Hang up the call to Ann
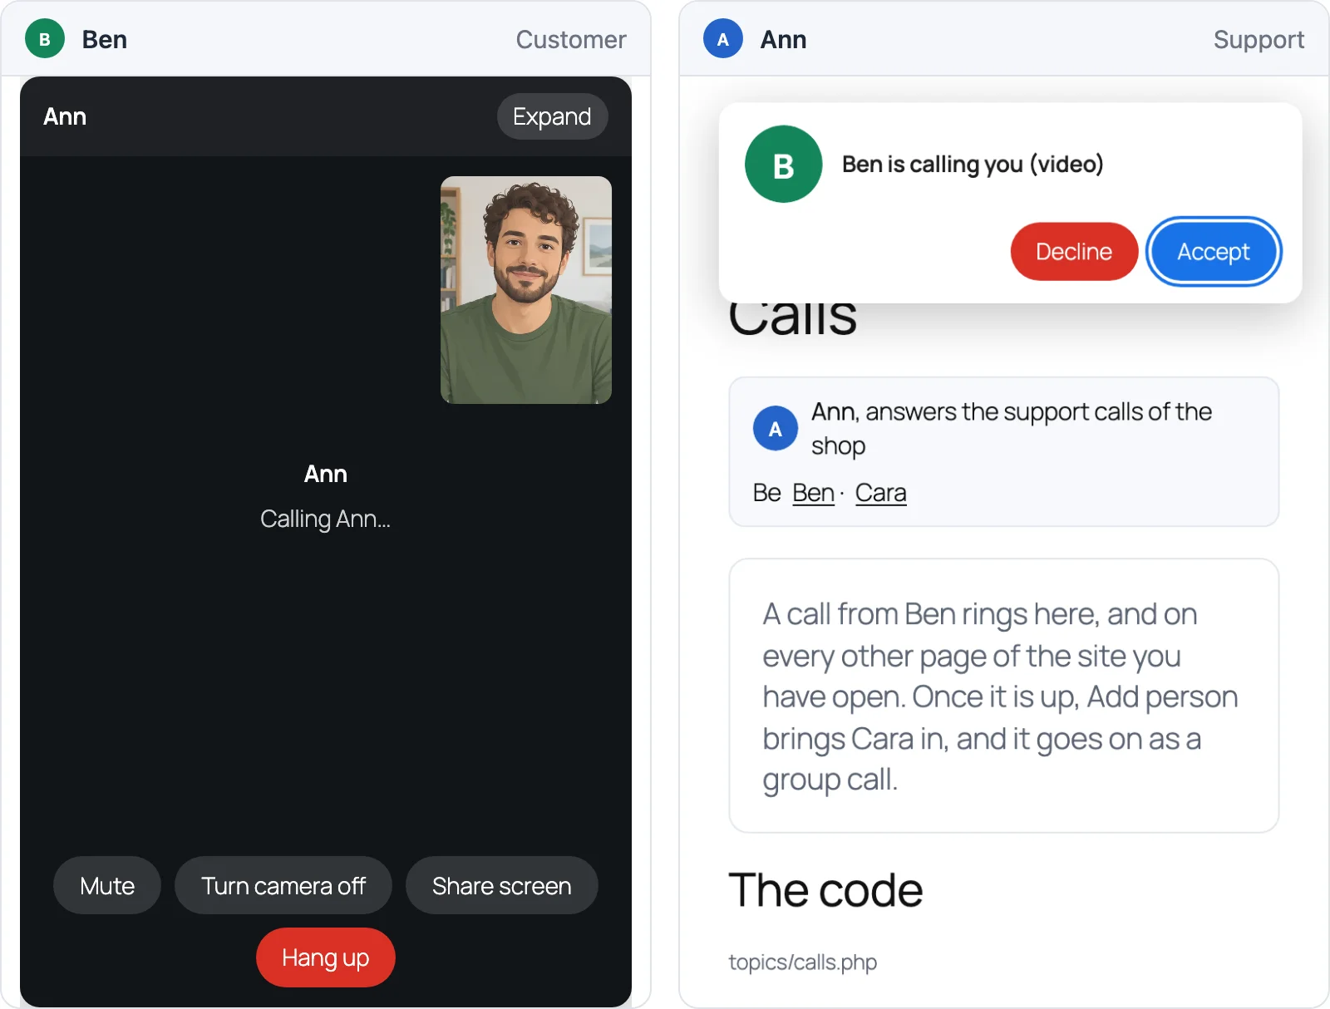This screenshot has width=1330, height=1009. coord(326,957)
